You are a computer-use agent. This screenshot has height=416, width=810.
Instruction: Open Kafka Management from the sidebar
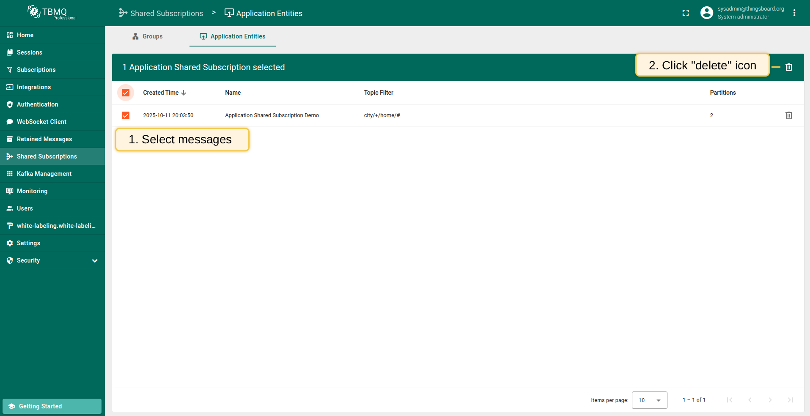(x=44, y=174)
